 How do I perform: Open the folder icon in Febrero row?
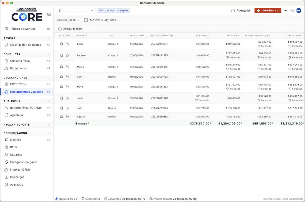67,56
